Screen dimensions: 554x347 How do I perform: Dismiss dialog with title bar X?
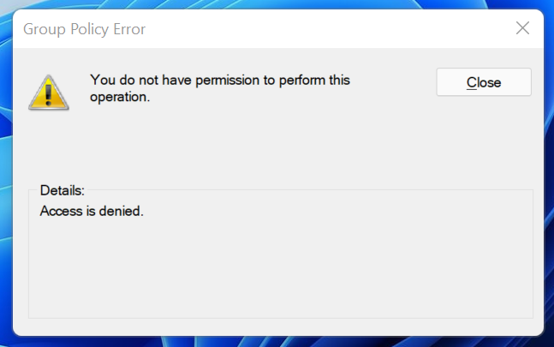pos(522,28)
